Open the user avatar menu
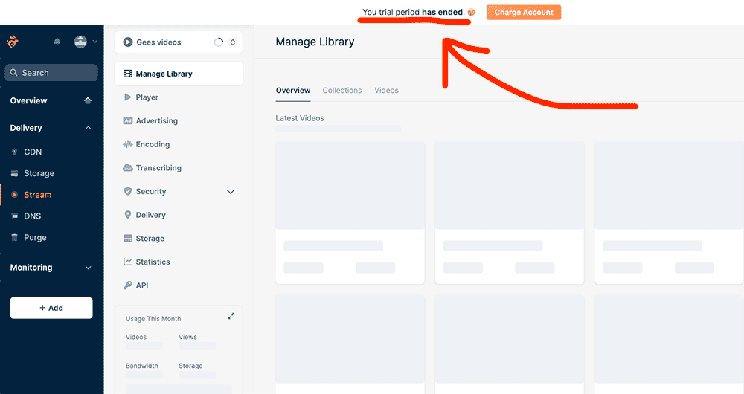Image resolution: width=744 pixels, height=394 pixels. [80, 42]
